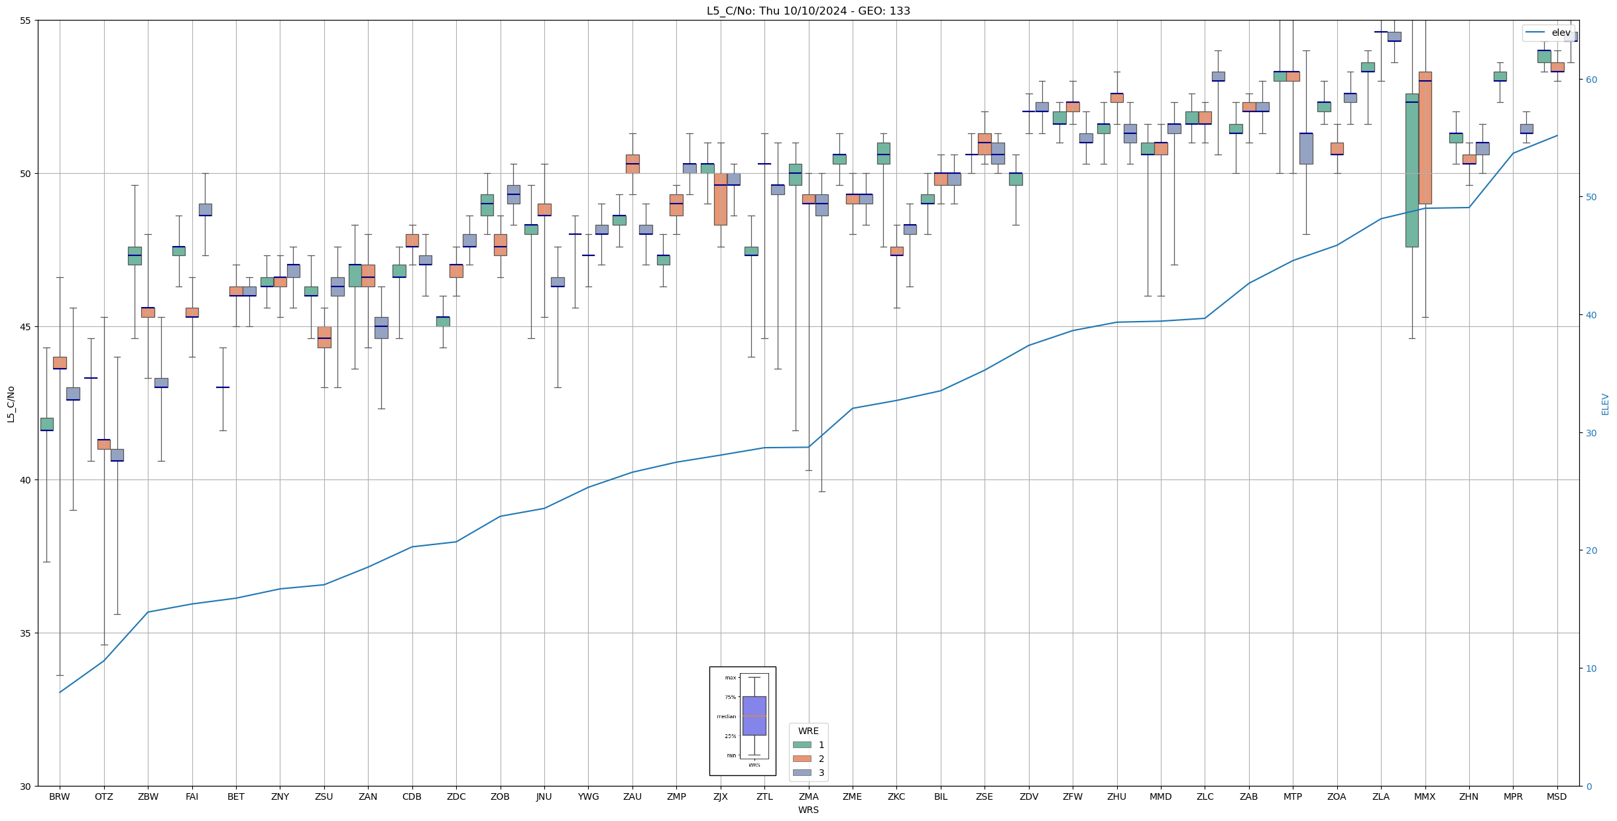This screenshot has height=821, width=1617.
Task: Click the WRE legend title
Action: [x=808, y=731]
